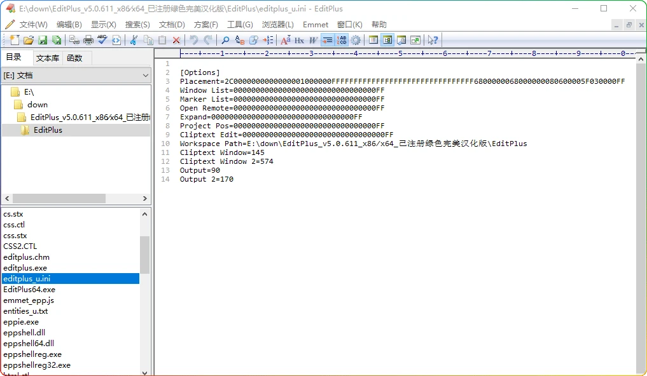Viewport: 647px width, 376px height.
Task: Open Find with the magnifier icon
Action: (x=225, y=40)
